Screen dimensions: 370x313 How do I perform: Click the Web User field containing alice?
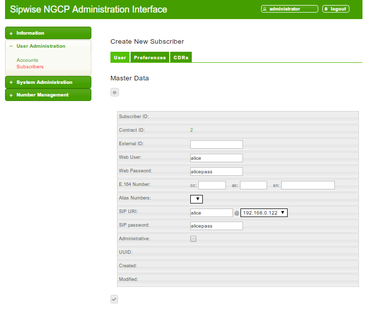click(216, 158)
